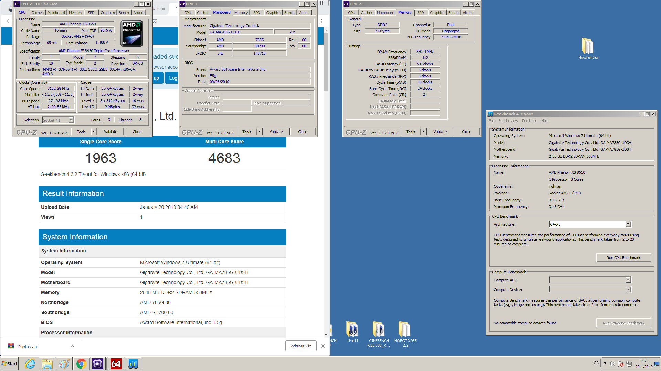
Task: Switch to Geekbench via its taskbar icon
Action: [133, 364]
